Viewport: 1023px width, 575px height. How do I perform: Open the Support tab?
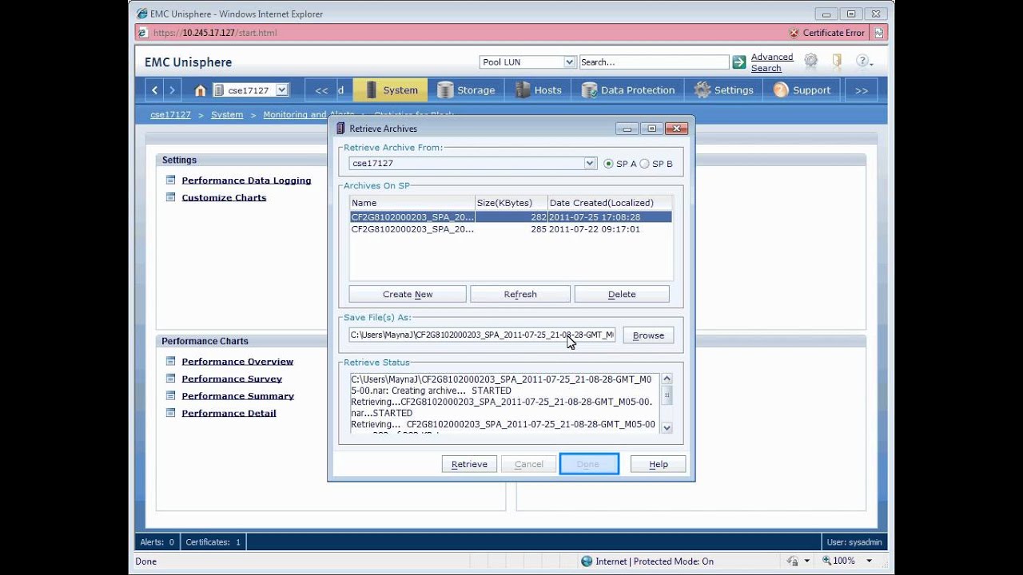click(x=802, y=90)
